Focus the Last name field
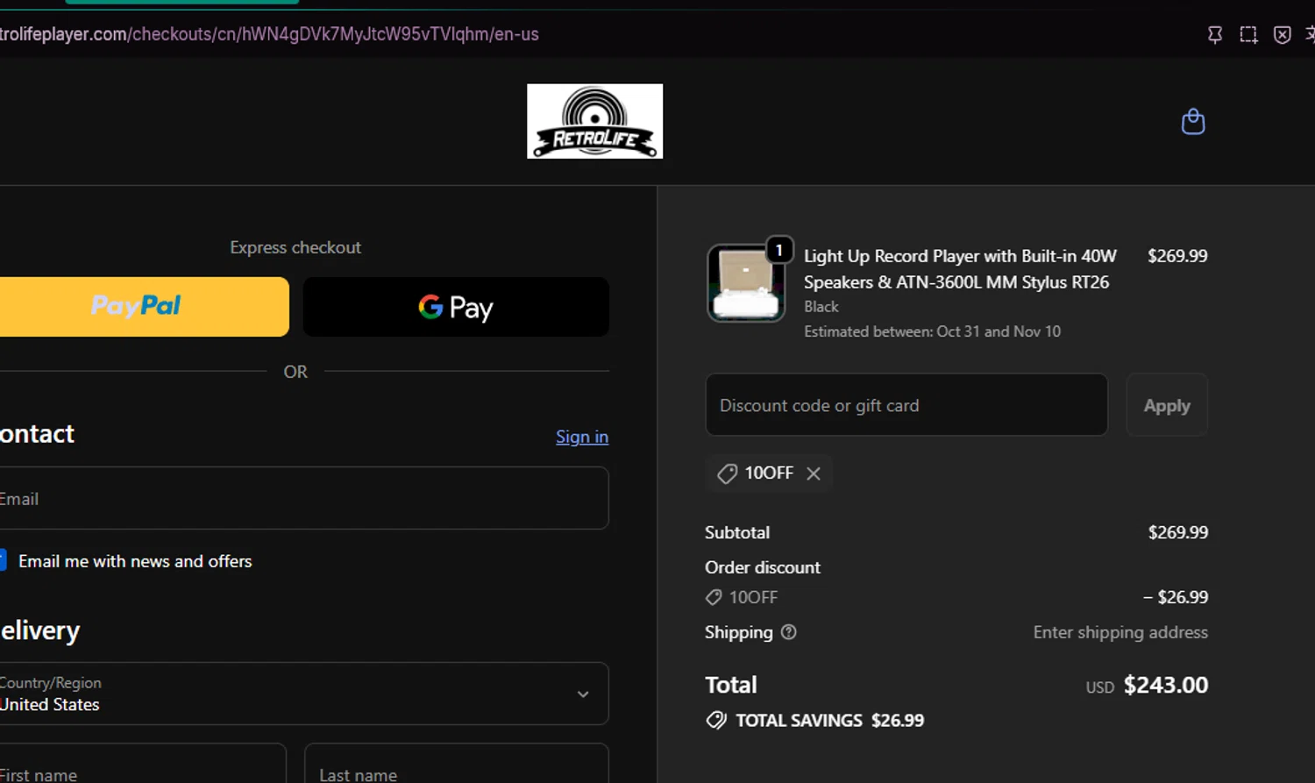1315x783 pixels. [x=457, y=763]
